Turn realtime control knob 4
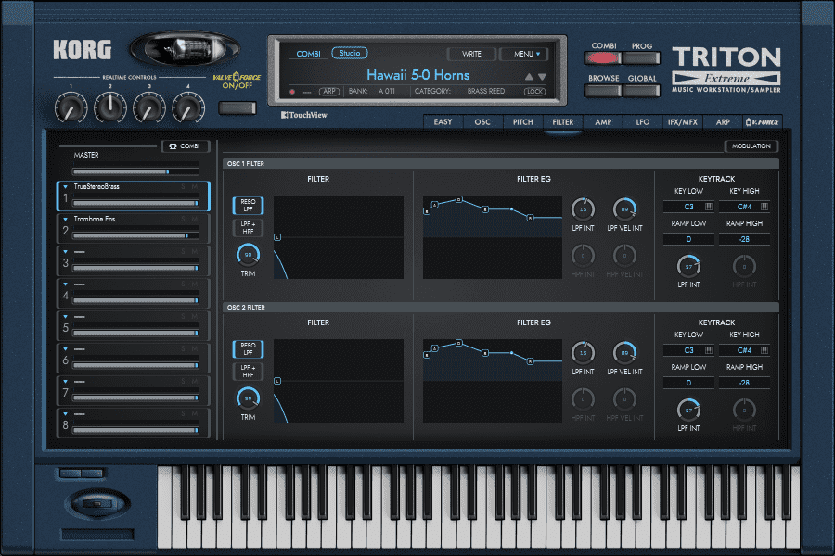 coord(188,107)
